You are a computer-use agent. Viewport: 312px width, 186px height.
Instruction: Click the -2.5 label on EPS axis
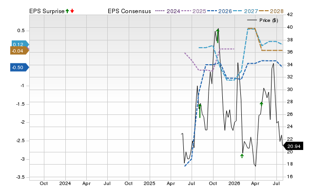20,141
